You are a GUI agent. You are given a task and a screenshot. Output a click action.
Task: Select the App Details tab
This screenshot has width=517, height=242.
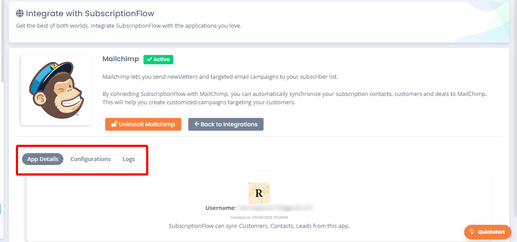[43, 159]
